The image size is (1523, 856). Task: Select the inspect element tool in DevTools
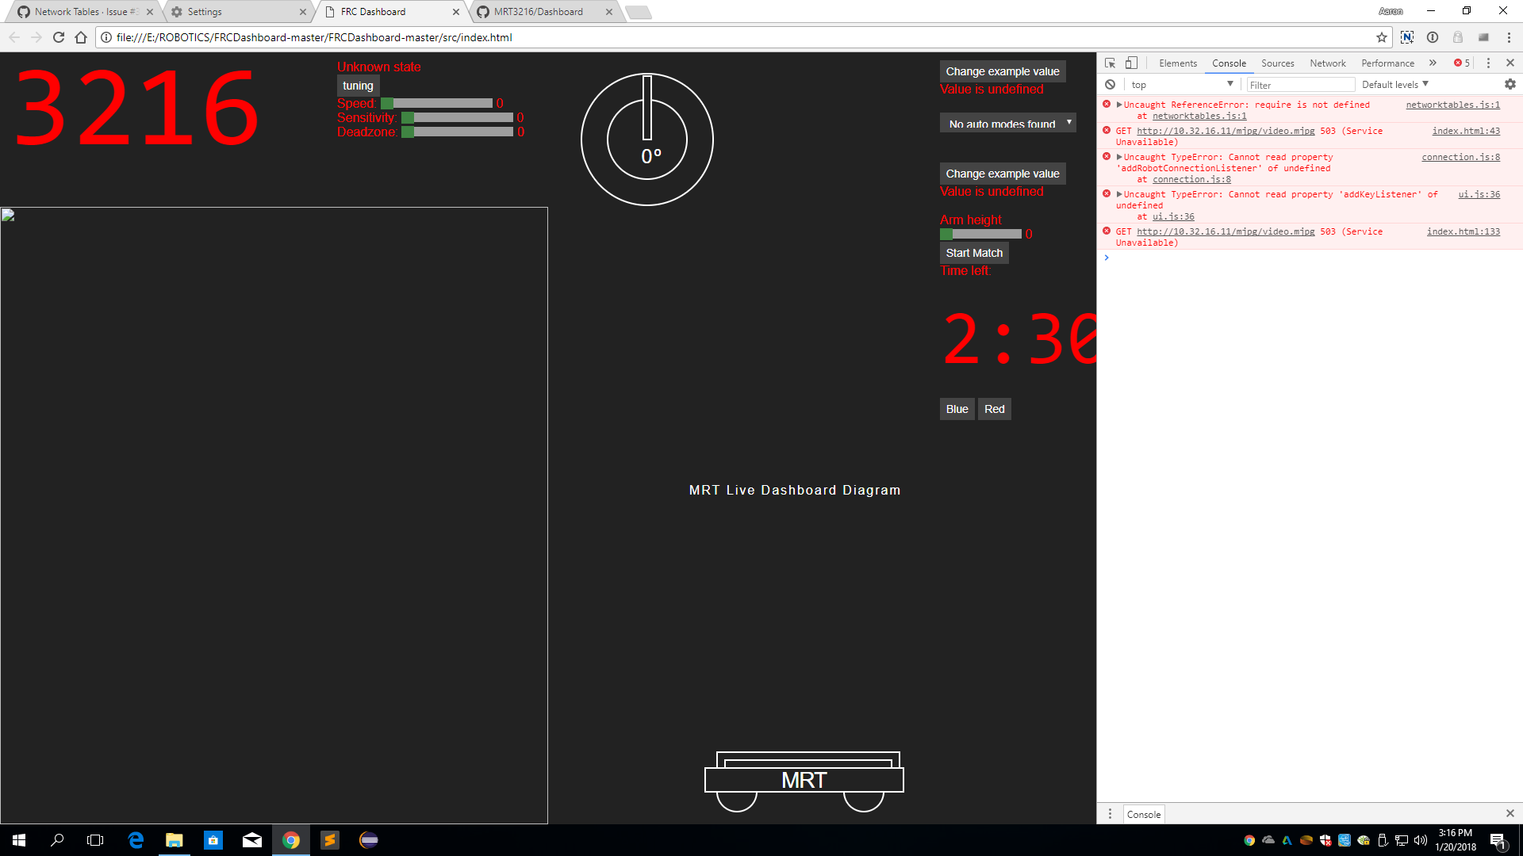pos(1110,63)
